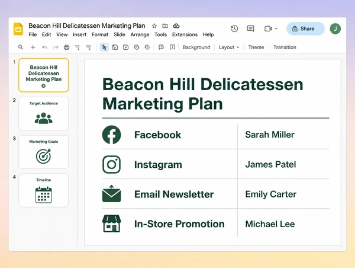Select the Target Audience slide thumbnail
Screen dimensions: 355x268
44,113
